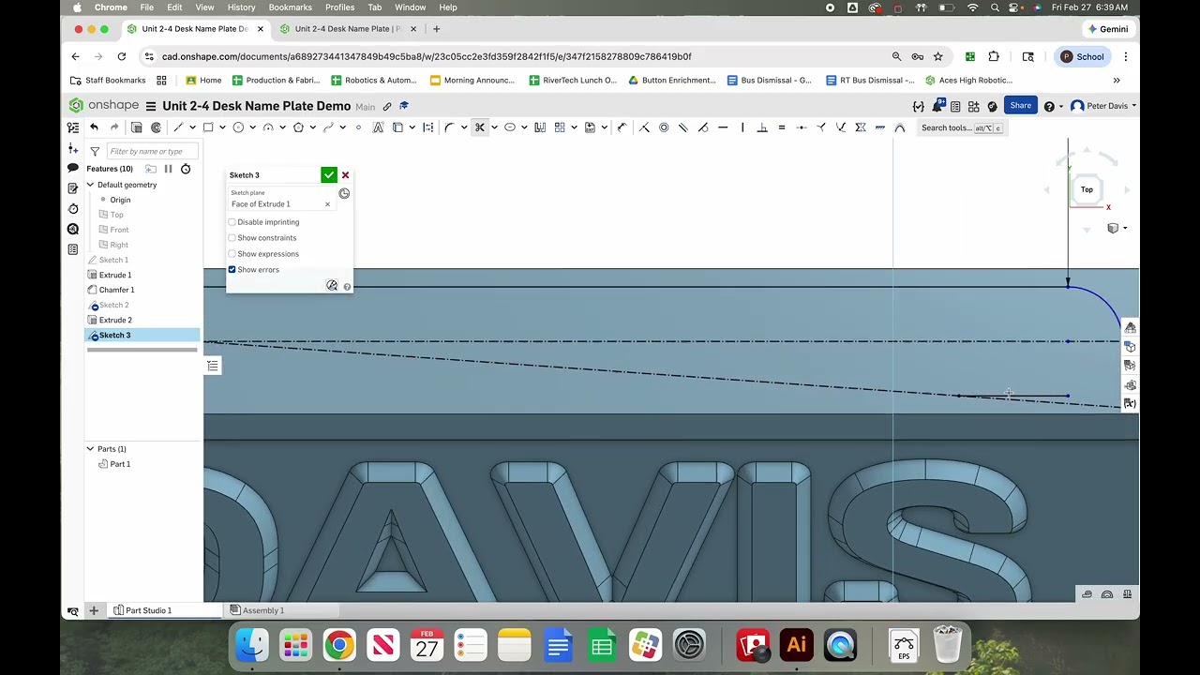Apply the Tangent constraint
The height and width of the screenshot is (675, 1200).
point(703,127)
